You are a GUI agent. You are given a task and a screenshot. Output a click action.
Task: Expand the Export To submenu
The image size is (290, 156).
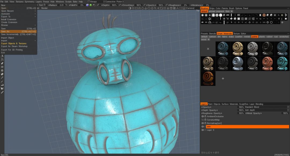19,17
